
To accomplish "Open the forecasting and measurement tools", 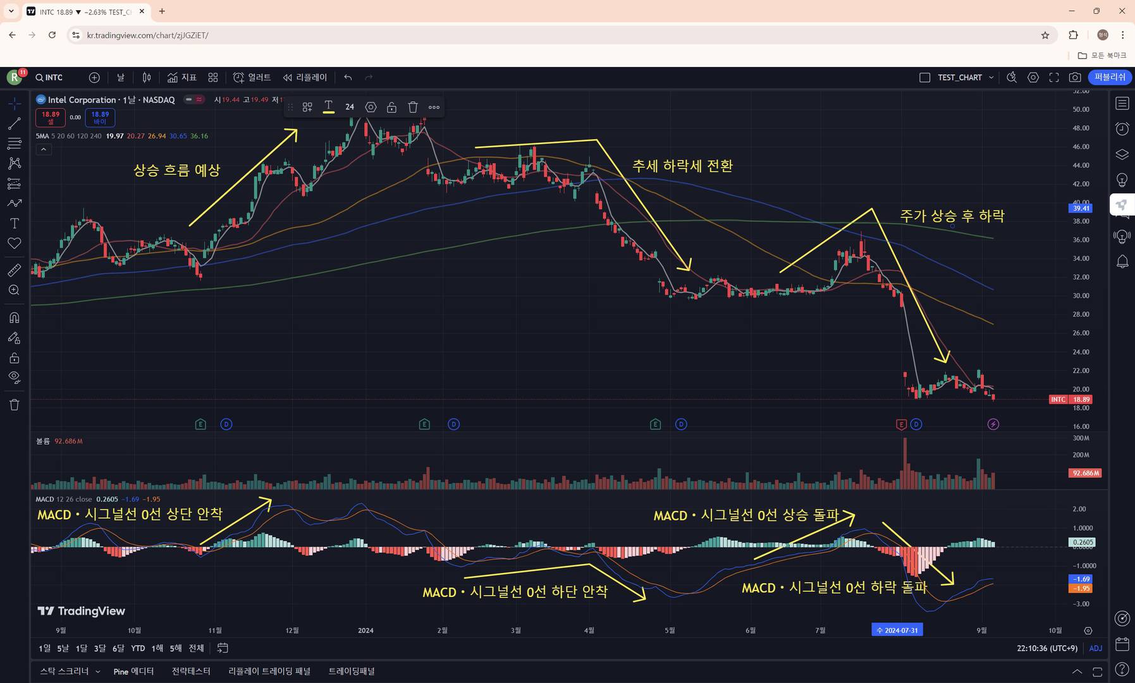I will (x=14, y=183).
